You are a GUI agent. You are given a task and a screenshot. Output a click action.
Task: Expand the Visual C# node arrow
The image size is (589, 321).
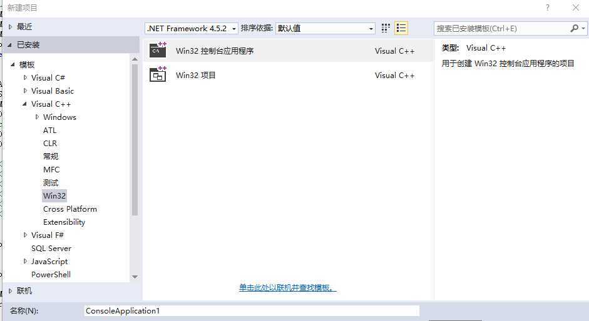coord(25,77)
